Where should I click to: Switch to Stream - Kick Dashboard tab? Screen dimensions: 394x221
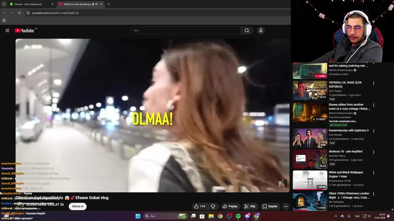coord(31,4)
